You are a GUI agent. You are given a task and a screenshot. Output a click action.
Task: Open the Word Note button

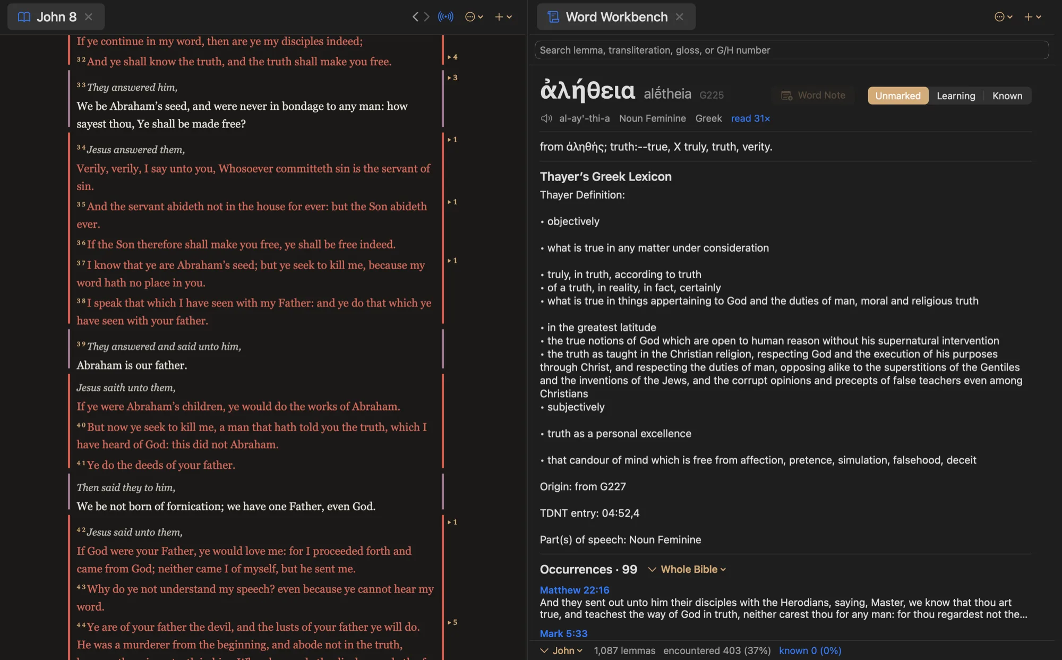(x=813, y=96)
